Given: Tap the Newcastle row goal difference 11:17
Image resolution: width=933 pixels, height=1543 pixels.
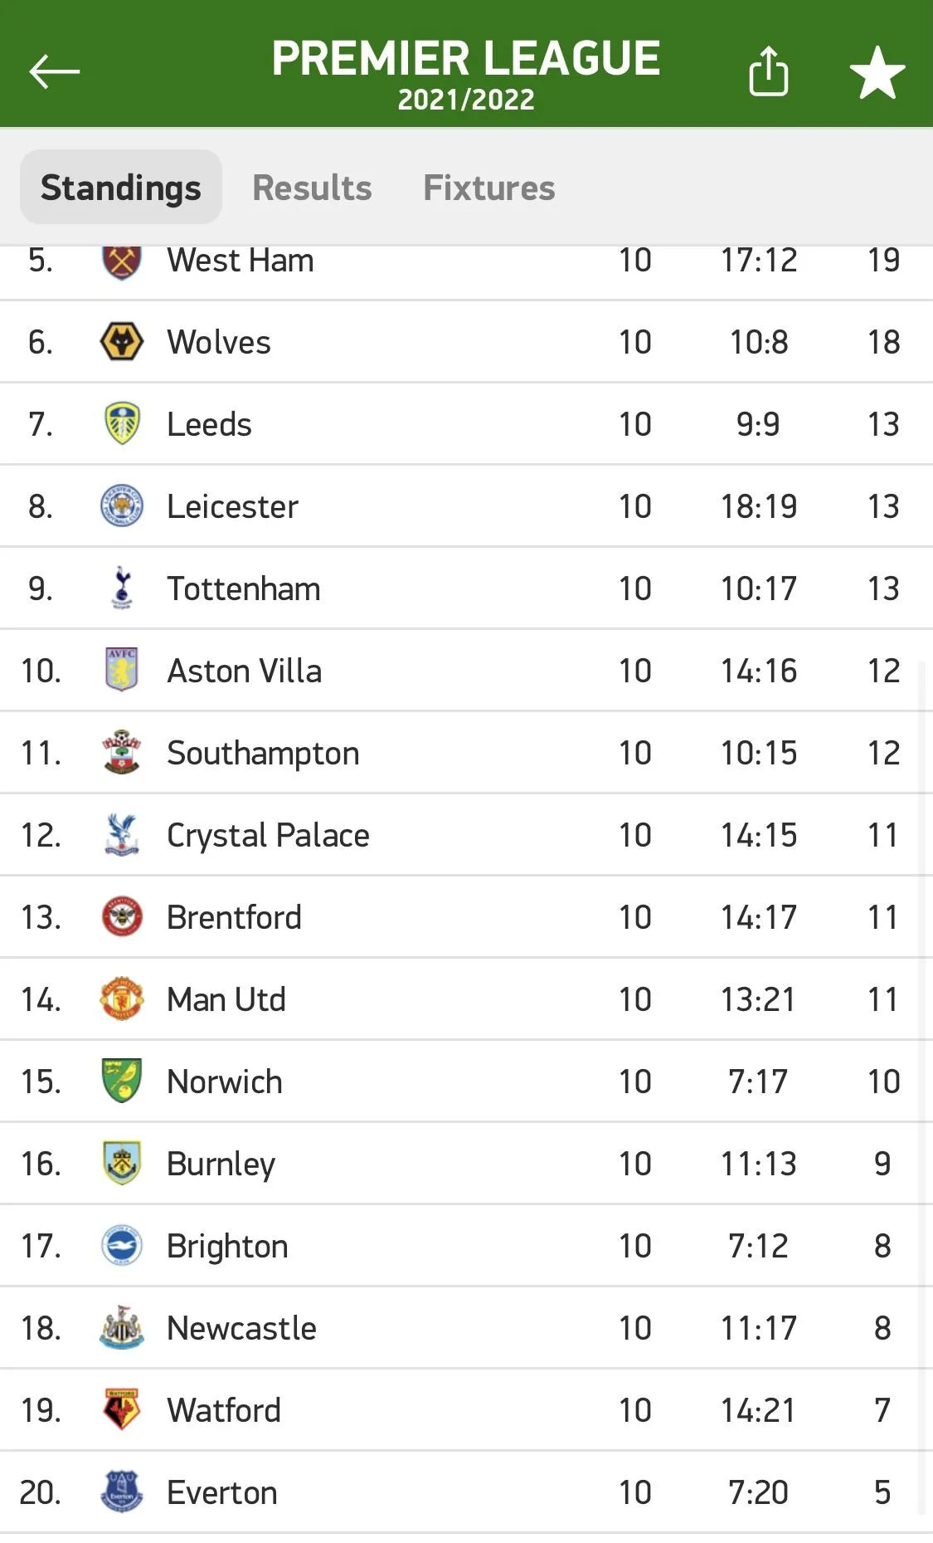Looking at the screenshot, I should (x=758, y=1328).
